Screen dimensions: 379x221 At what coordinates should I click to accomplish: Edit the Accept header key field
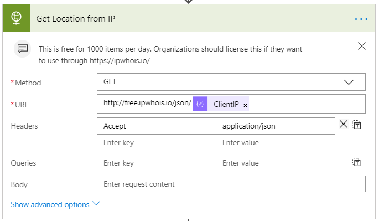(157, 126)
